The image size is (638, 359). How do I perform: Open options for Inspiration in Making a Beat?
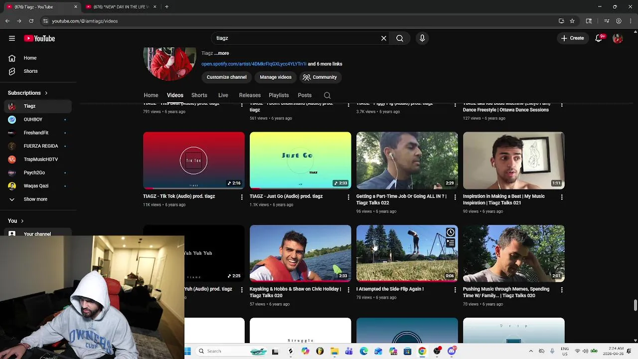[562, 197]
